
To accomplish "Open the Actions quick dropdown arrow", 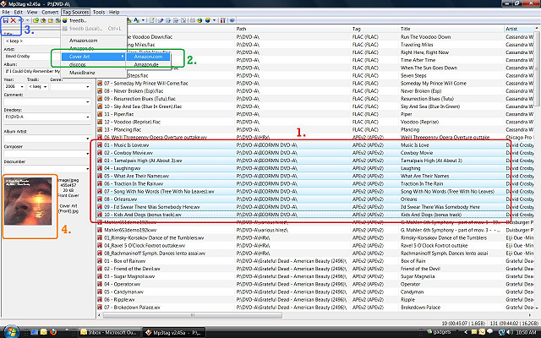I will coord(143,20).
